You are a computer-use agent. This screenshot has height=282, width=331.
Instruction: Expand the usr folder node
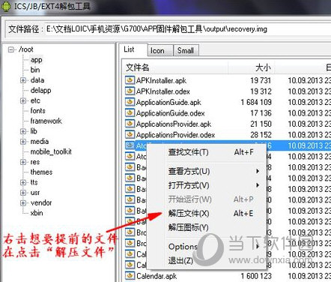point(23,193)
